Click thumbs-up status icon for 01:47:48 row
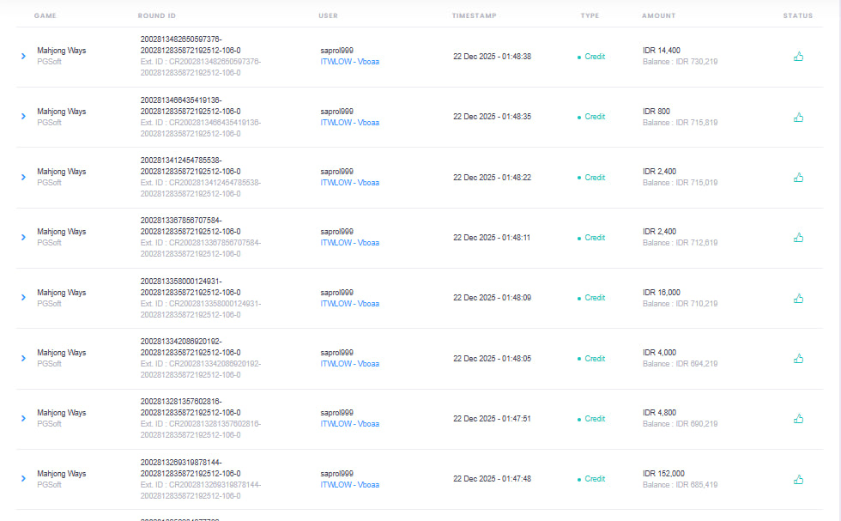 click(x=798, y=479)
